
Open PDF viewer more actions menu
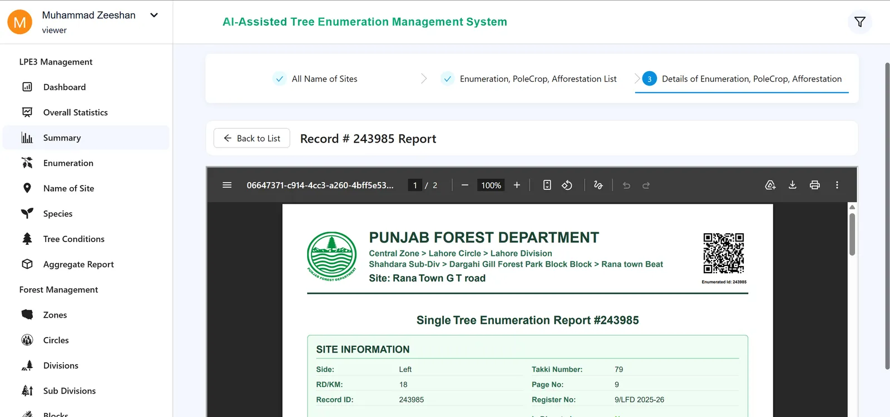tap(837, 185)
